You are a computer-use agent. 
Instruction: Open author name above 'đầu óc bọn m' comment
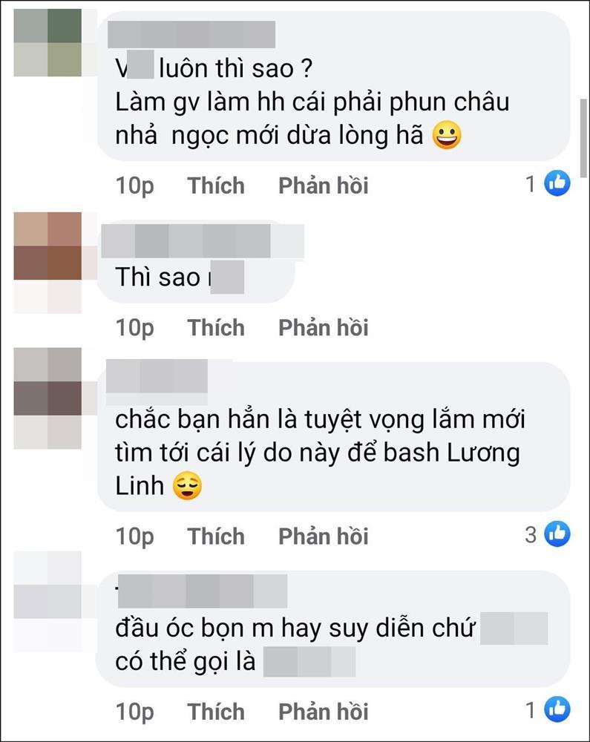pyautogui.click(x=202, y=591)
